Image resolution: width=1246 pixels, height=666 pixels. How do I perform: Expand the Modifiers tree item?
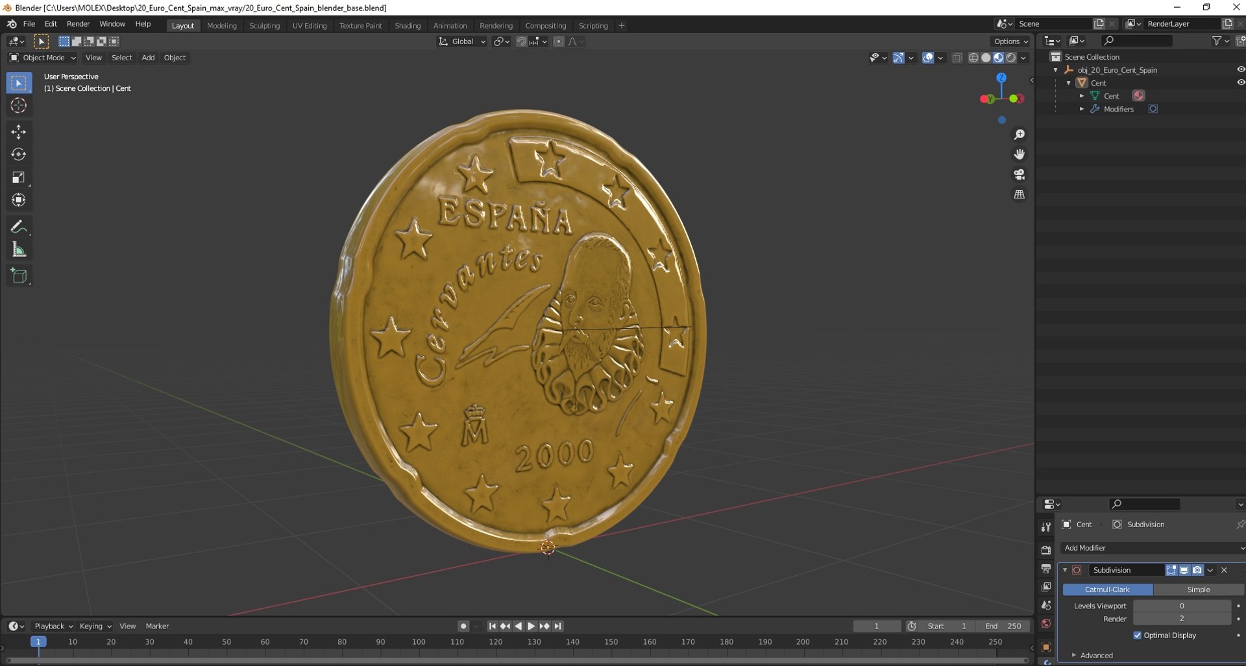1081,109
